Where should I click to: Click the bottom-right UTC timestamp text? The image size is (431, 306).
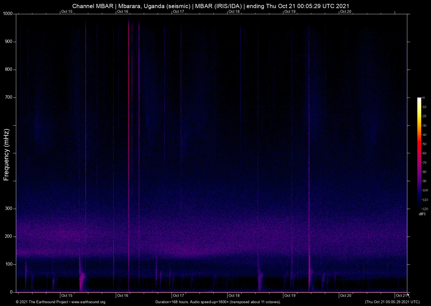click(x=392, y=302)
